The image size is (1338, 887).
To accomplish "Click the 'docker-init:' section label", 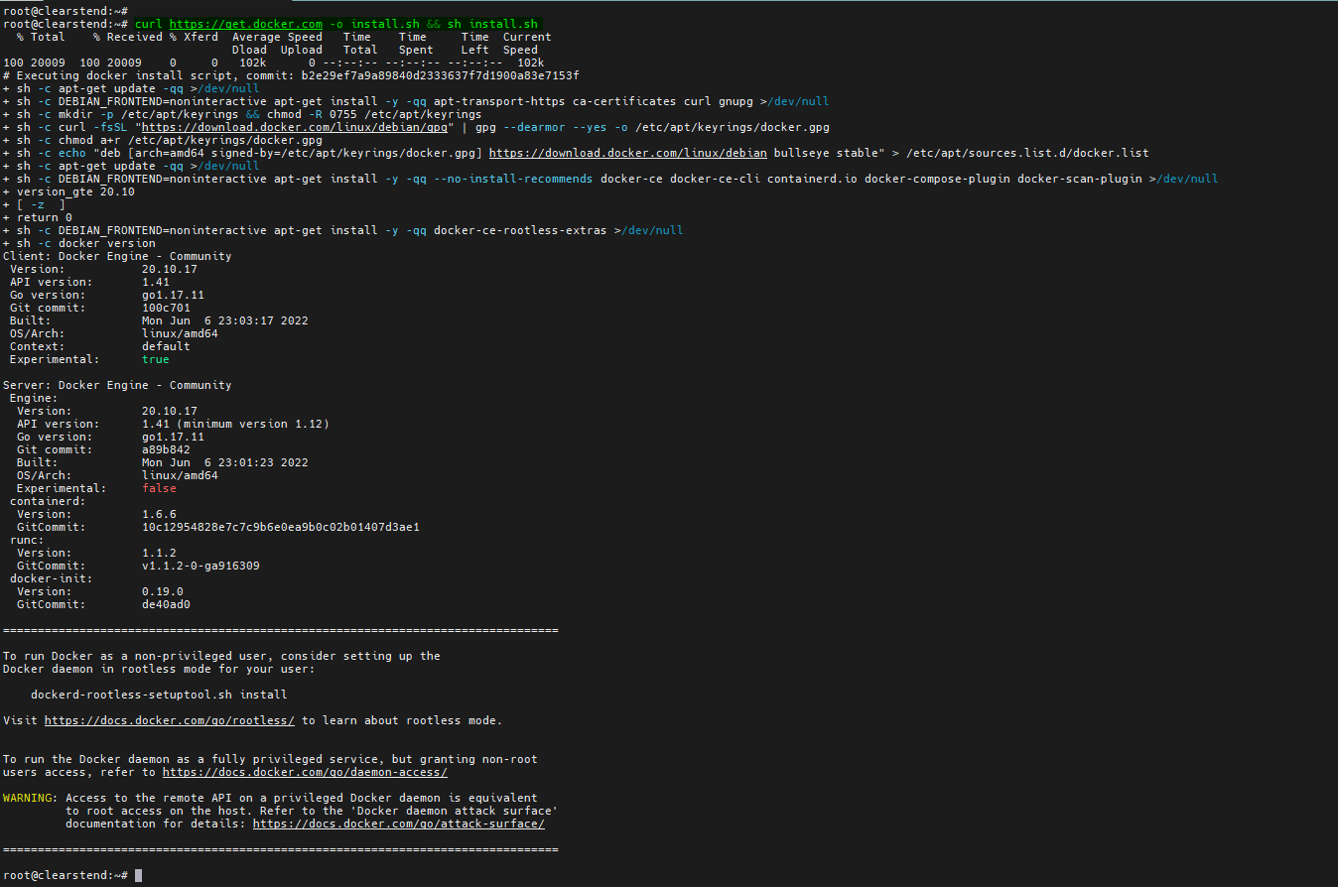I will click(52, 578).
